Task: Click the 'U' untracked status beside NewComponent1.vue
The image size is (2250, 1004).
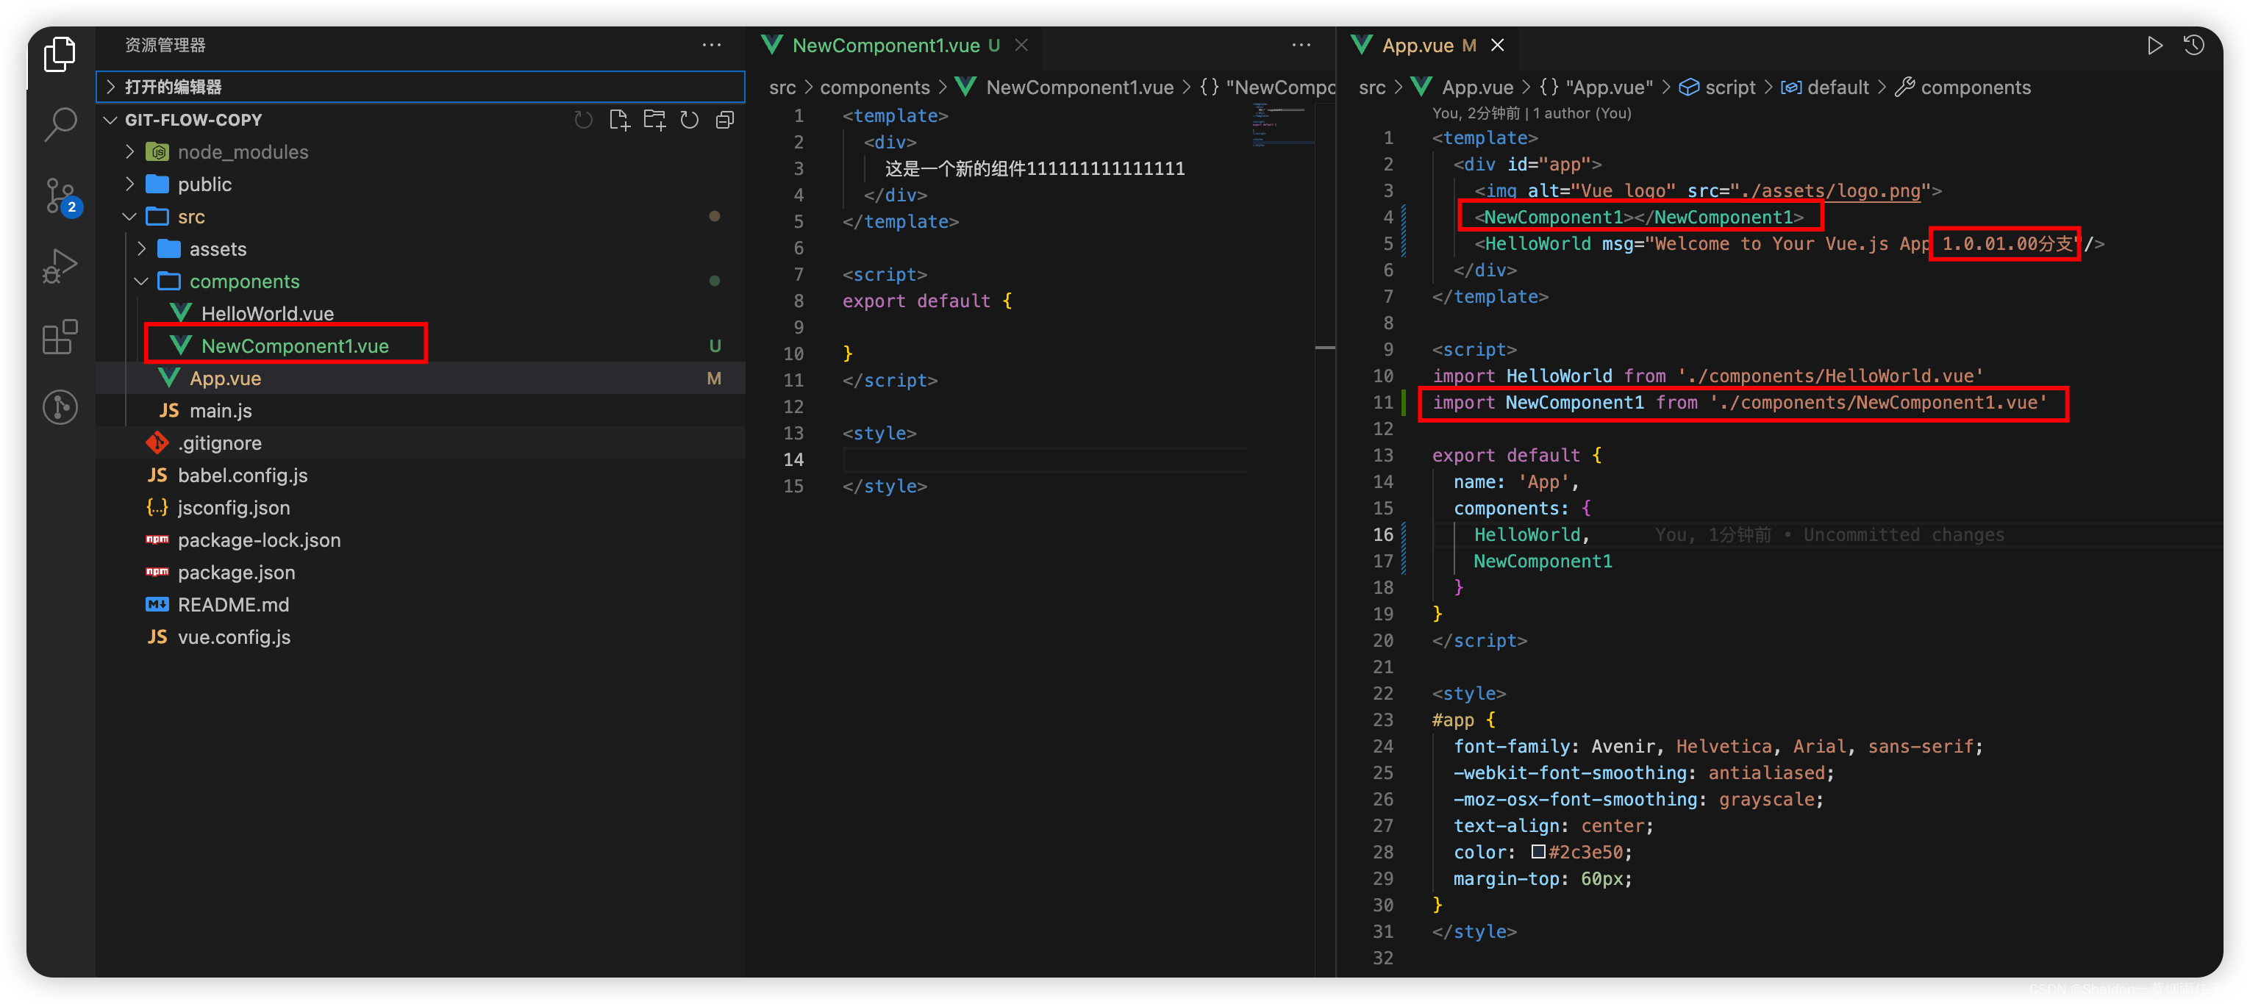Action: click(x=715, y=345)
